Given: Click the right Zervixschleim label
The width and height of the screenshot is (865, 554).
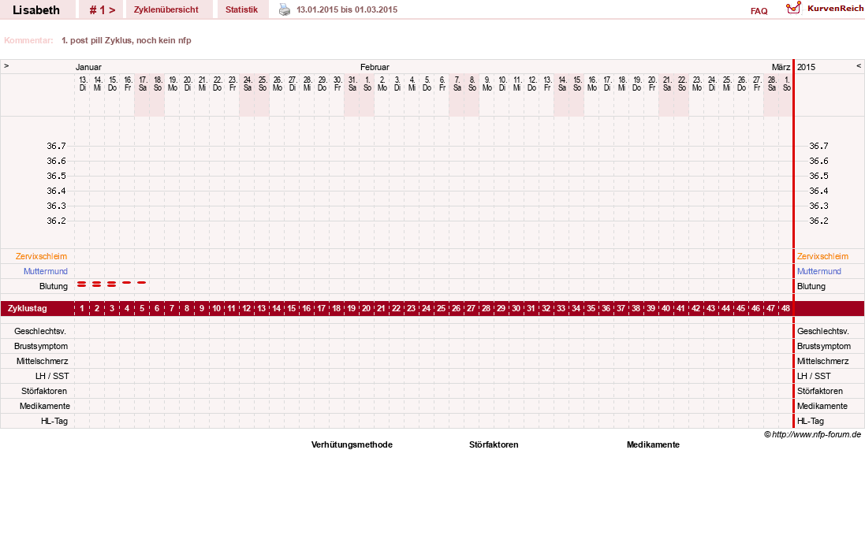Looking at the screenshot, I should coord(822,256).
